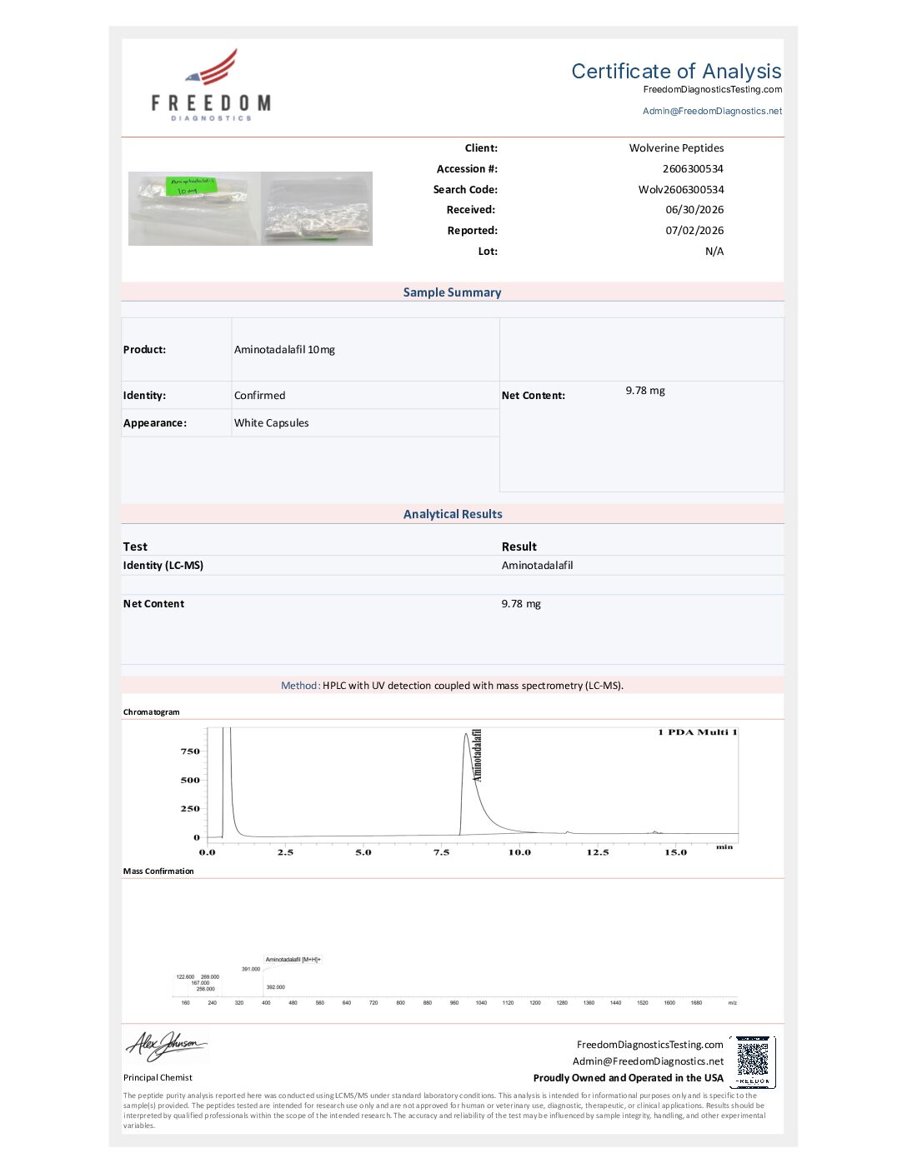907x1173 pixels.
Task: Click the PDA Multi 1 chromatogram label
Action: coord(698,732)
